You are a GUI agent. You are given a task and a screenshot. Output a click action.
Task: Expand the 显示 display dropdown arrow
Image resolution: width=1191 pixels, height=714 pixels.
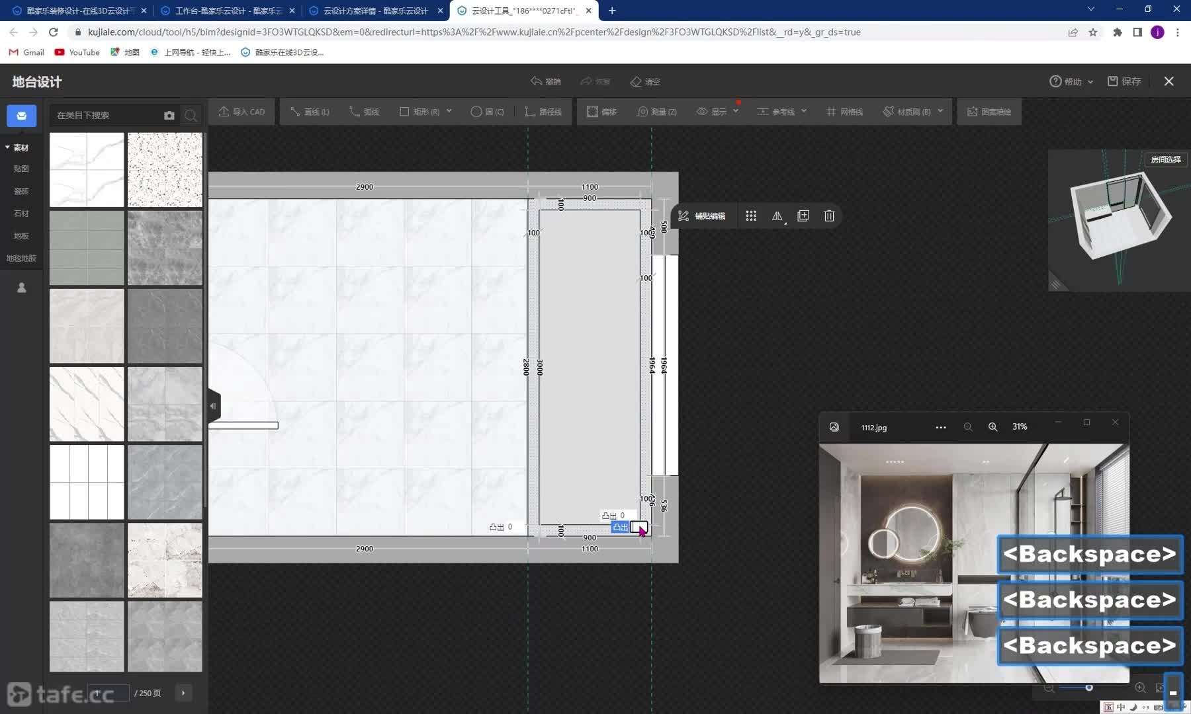coord(736,111)
